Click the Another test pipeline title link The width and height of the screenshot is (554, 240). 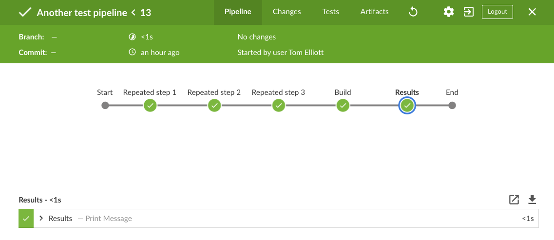82,13
